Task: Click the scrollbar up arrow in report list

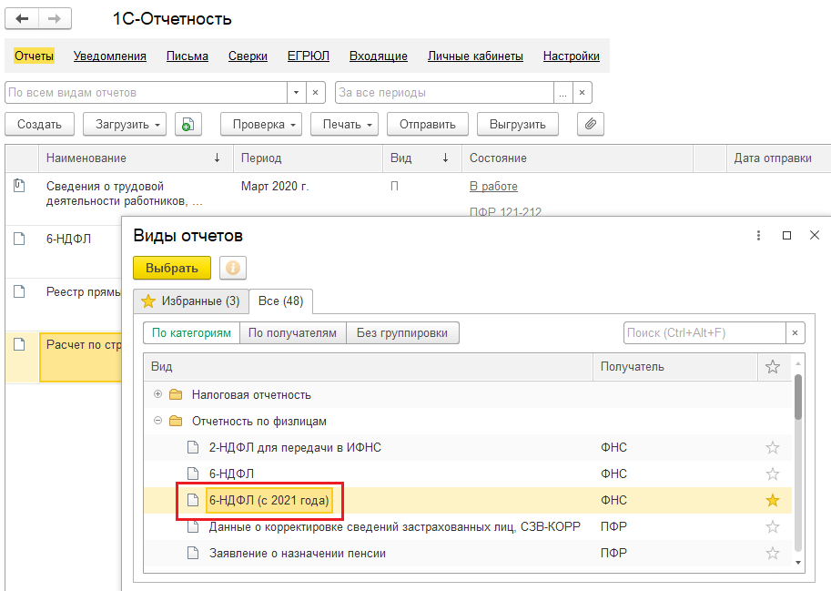Action: [x=798, y=363]
